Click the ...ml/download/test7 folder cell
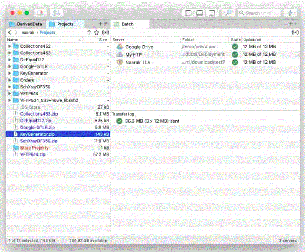Screen dimensions: 305x252 pos(203,62)
